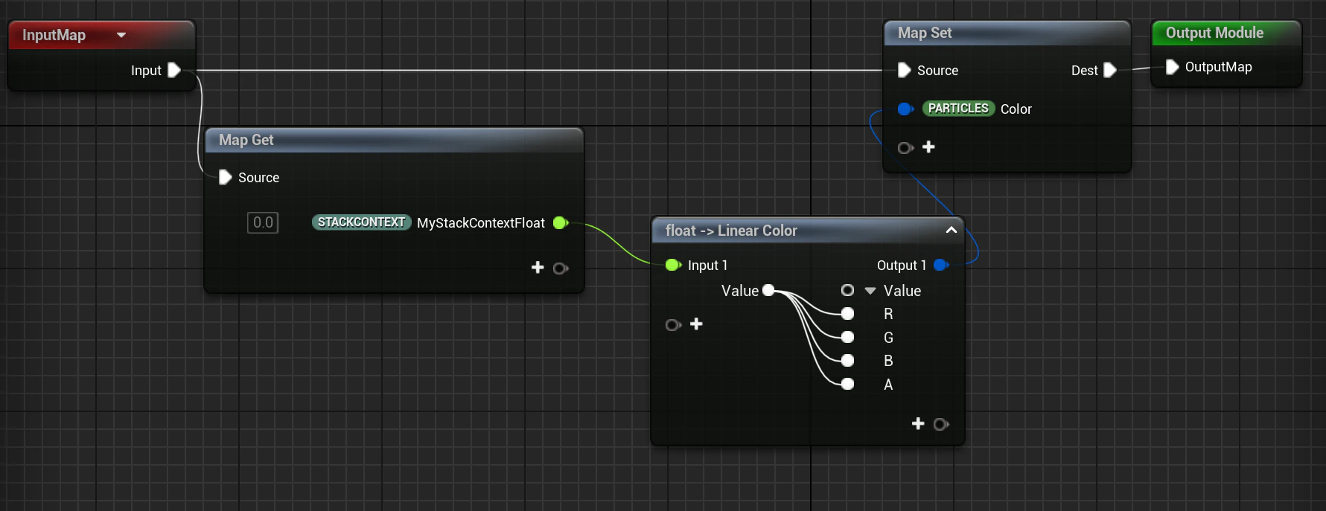Select the InputMap node title
This screenshot has width=1326, height=511.
coord(54,35)
